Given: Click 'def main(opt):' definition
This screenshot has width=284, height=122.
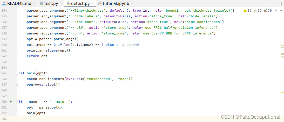Looking at the screenshot, I should click(33, 73).
